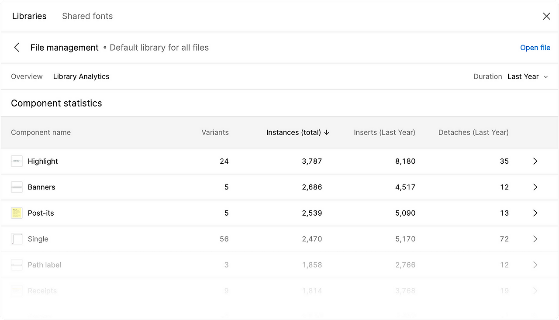The width and height of the screenshot is (559, 320).
Task: Expand the Highlight row chevron
Action: point(535,161)
